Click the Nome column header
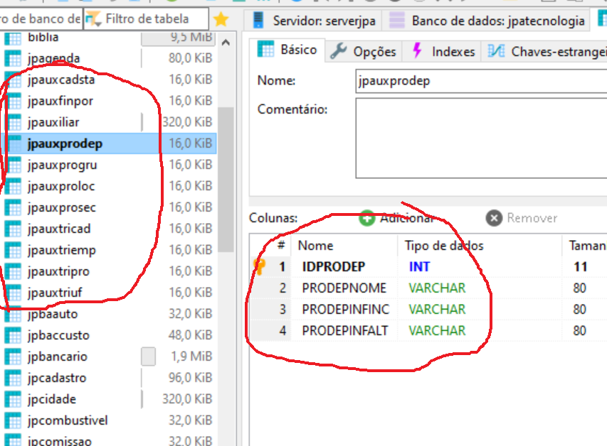The width and height of the screenshot is (607, 446). pyautogui.click(x=315, y=246)
